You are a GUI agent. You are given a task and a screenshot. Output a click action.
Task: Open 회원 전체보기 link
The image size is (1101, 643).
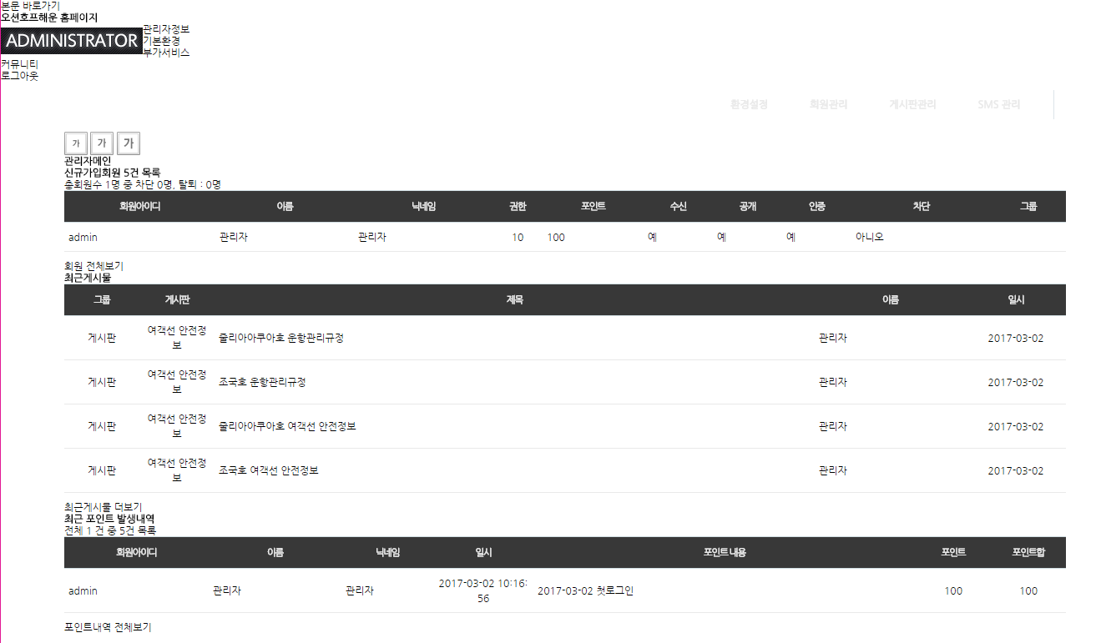click(x=93, y=266)
